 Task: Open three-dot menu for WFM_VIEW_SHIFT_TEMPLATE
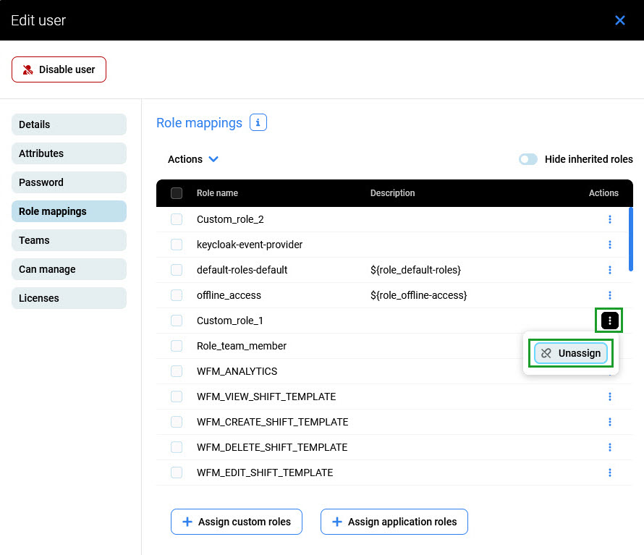click(x=610, y=397)
